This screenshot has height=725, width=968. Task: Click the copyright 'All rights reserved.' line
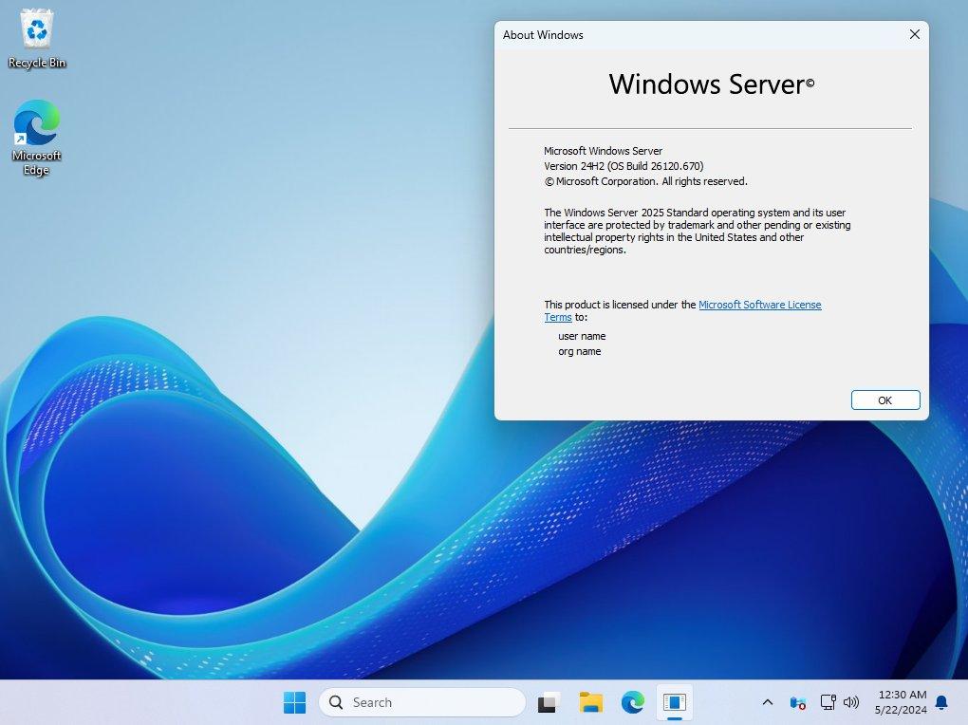click(645, 181)
